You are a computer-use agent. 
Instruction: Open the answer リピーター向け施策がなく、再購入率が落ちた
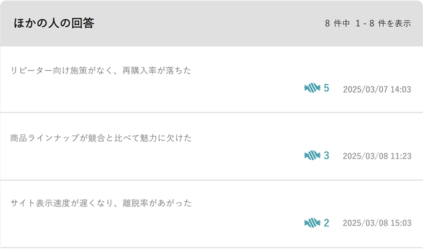coord(100,71)
